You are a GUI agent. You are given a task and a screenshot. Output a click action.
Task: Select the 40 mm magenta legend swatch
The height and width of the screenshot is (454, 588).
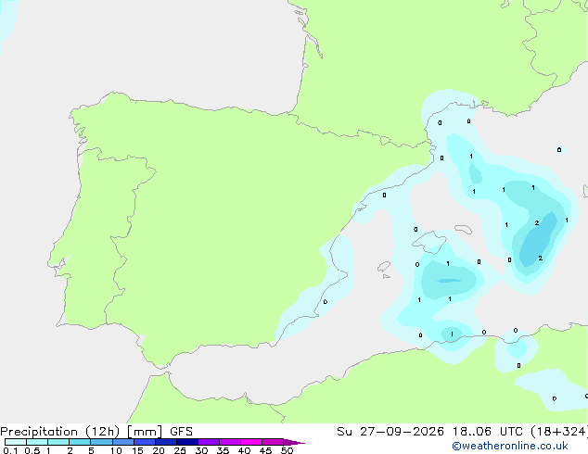pos(251,442)
